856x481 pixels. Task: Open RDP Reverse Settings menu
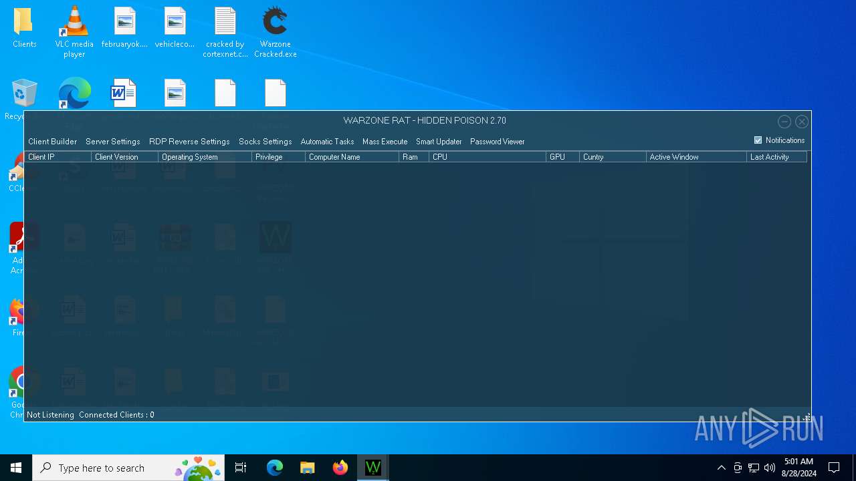[189, 142]
